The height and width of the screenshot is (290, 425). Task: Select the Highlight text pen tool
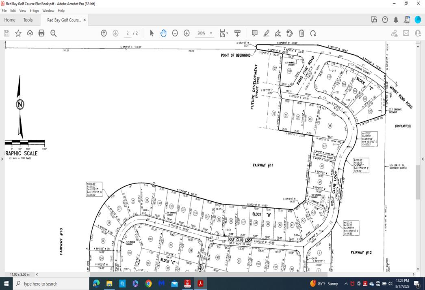click(x=267, y=33)
